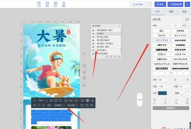The image size is (191, 129).
Task: Switch to the 动画 tab
Action: point(171,11)
